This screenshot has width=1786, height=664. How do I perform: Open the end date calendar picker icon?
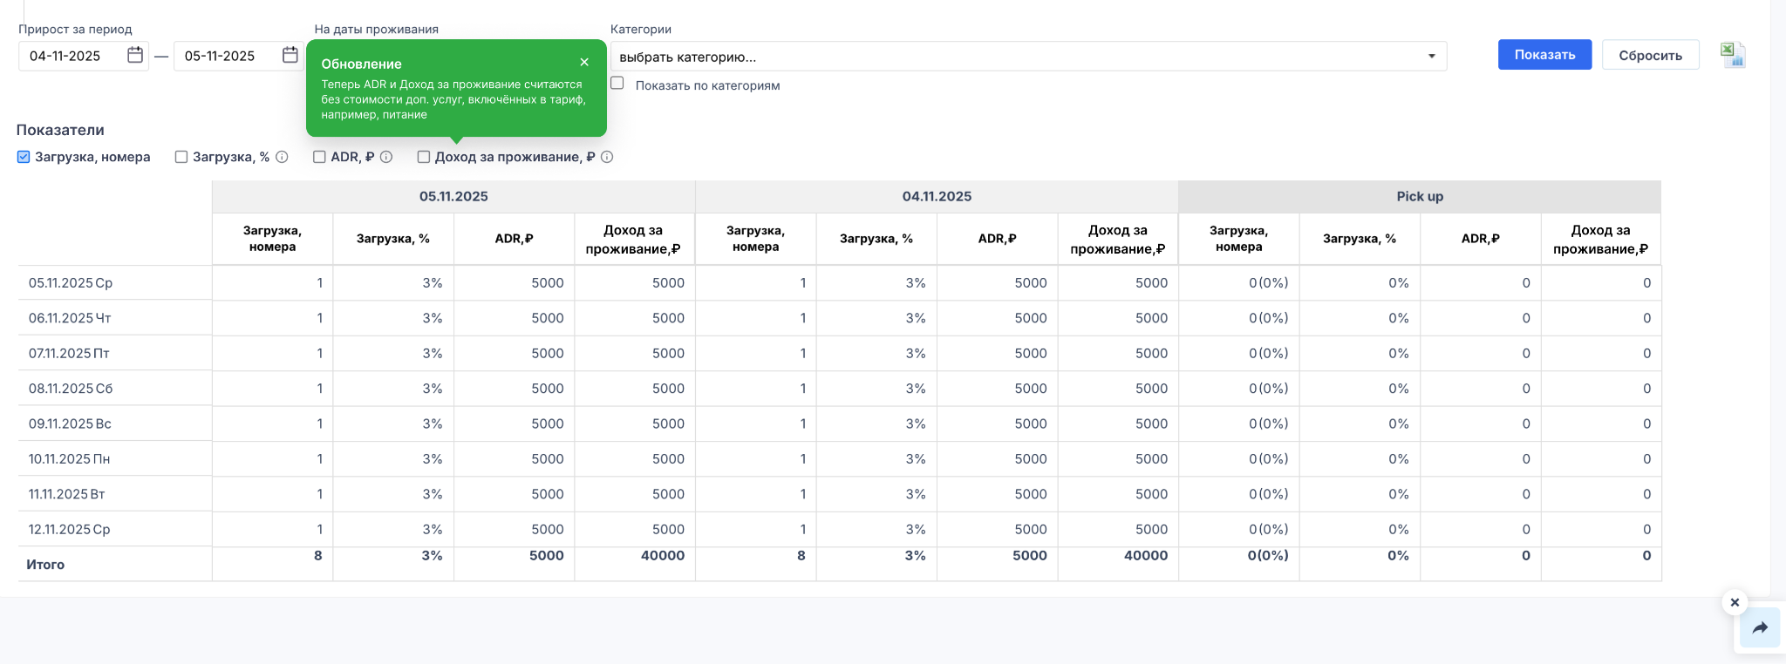point(290,55)
